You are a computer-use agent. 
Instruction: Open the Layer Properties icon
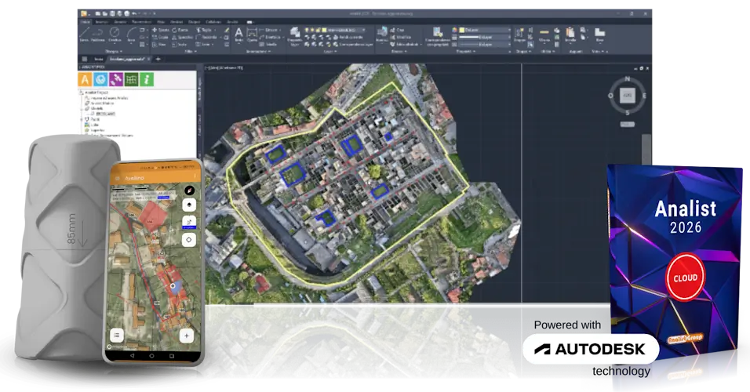point(295,34)
